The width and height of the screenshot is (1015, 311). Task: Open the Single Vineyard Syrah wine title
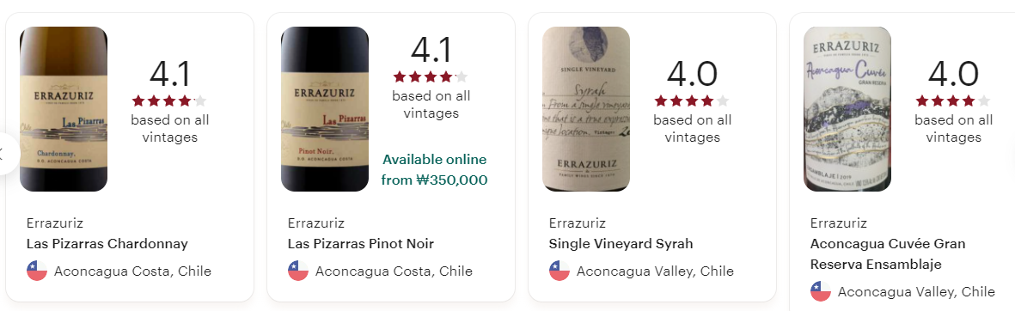pos(621,244)
